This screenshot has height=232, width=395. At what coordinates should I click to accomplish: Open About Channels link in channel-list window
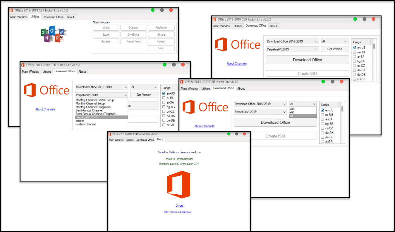(45, 109)
